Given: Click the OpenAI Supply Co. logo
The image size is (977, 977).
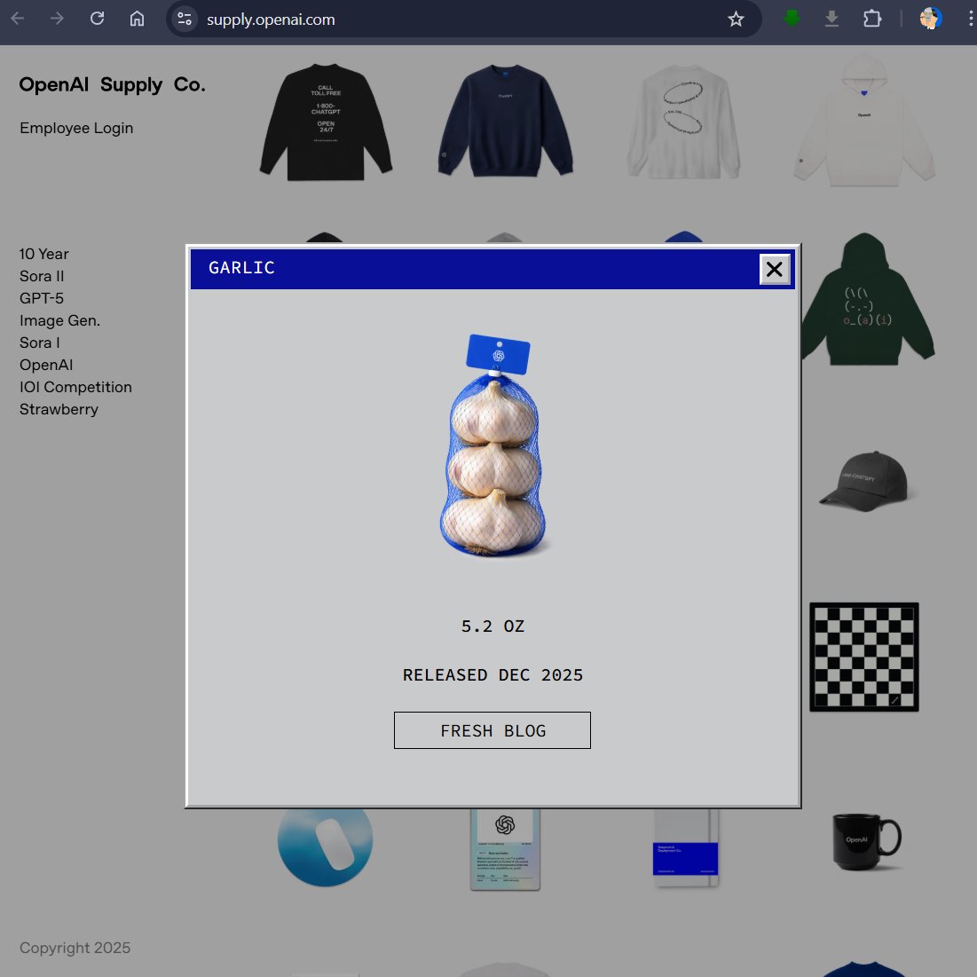Looking at the screenshot, I should pos(112,84).
